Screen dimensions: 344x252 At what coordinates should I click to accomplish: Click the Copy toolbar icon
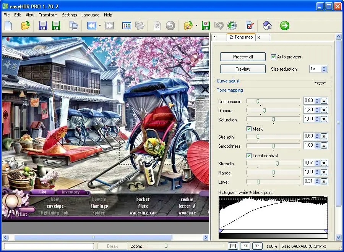(73, 26)
